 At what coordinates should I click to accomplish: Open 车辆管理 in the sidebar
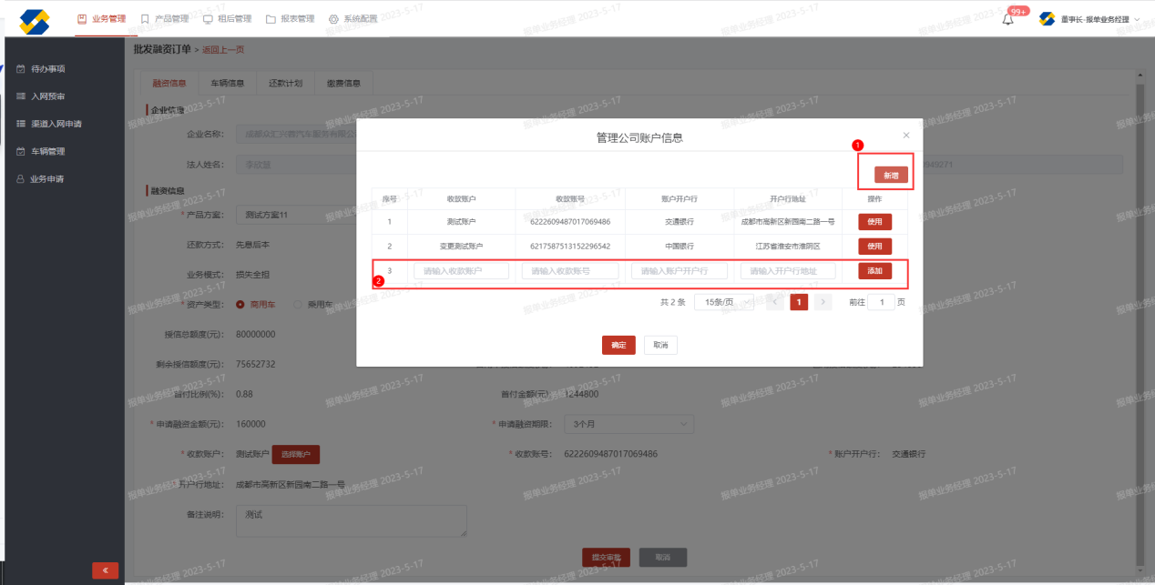(47, 151)
